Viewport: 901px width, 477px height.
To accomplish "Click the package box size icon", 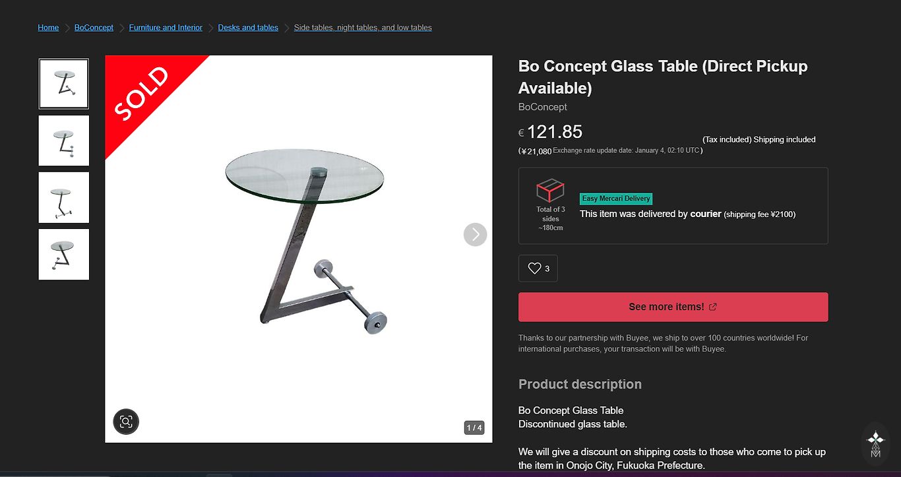I will pos(550,191).
